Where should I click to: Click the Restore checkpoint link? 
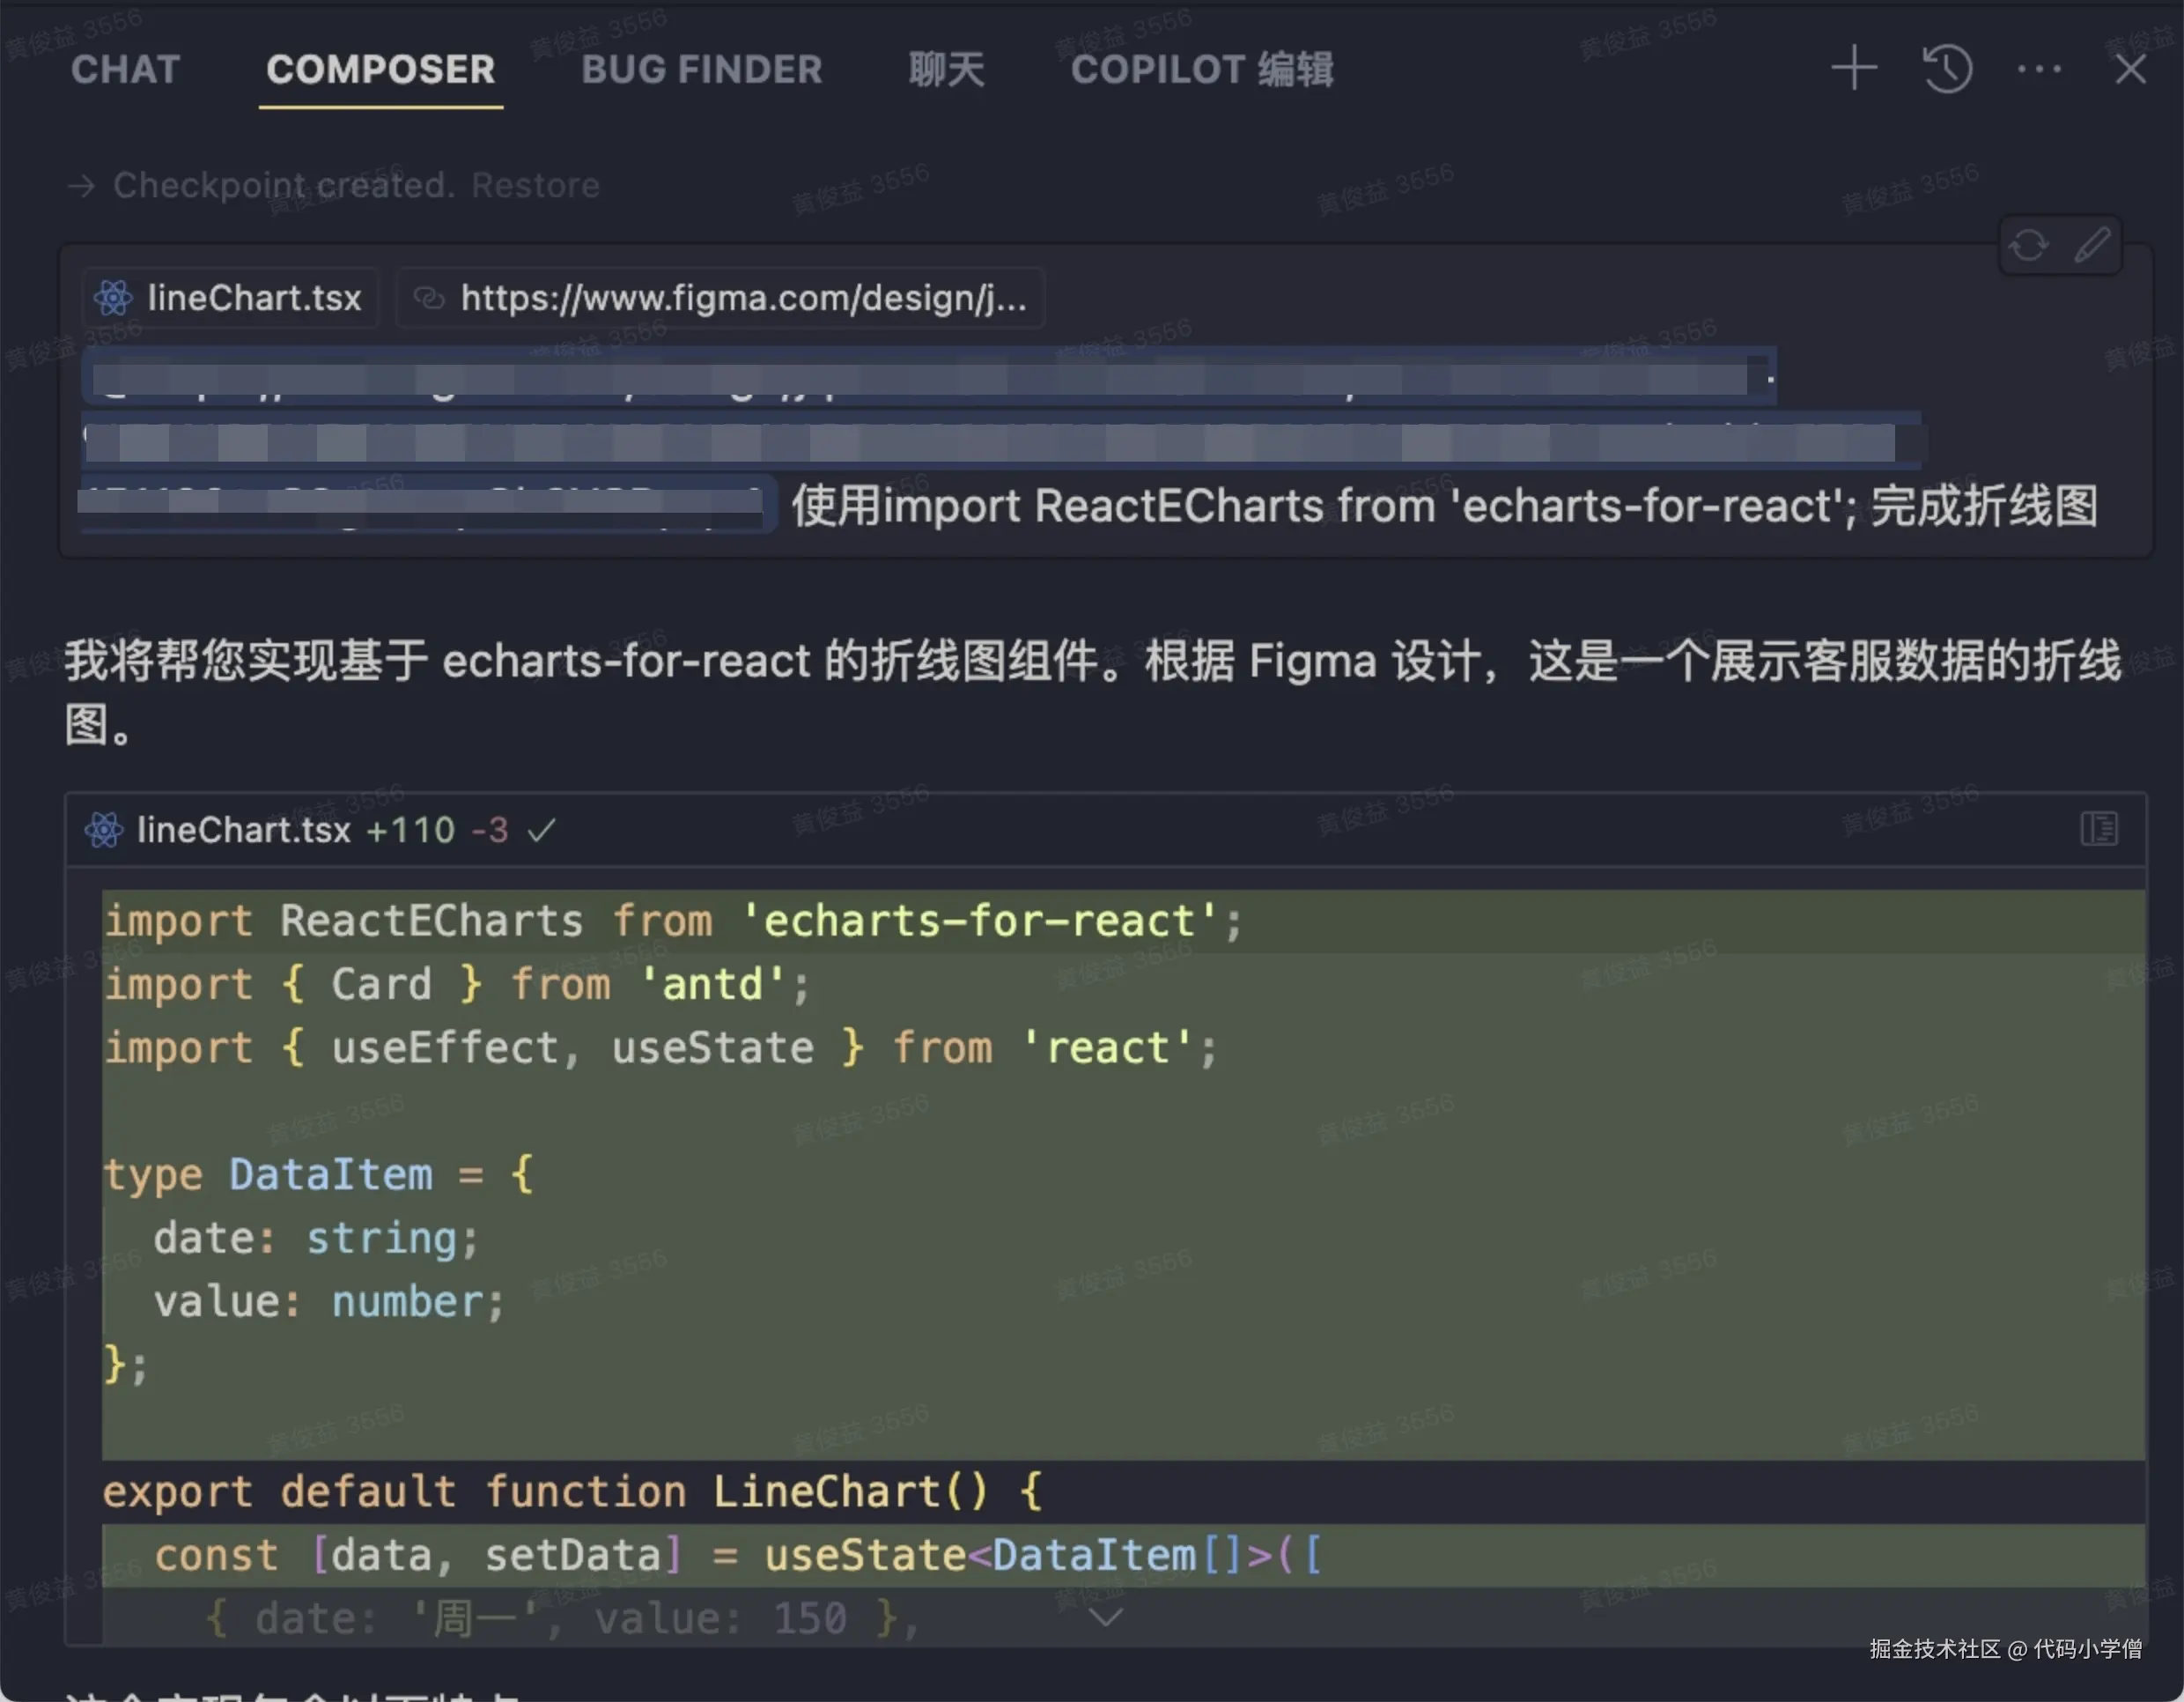coord(535,185)
